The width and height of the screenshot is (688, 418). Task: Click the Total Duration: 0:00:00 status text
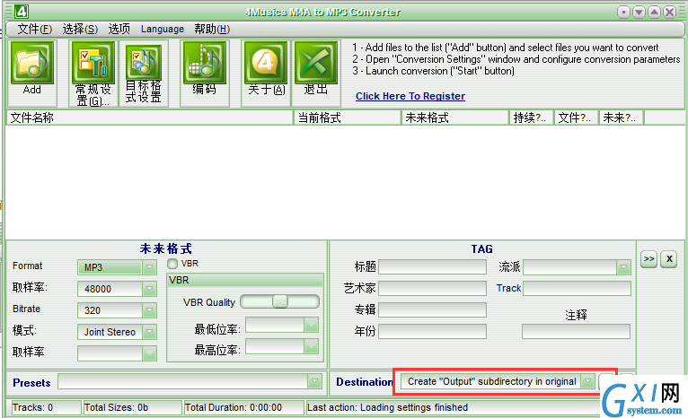click(234, 407)
